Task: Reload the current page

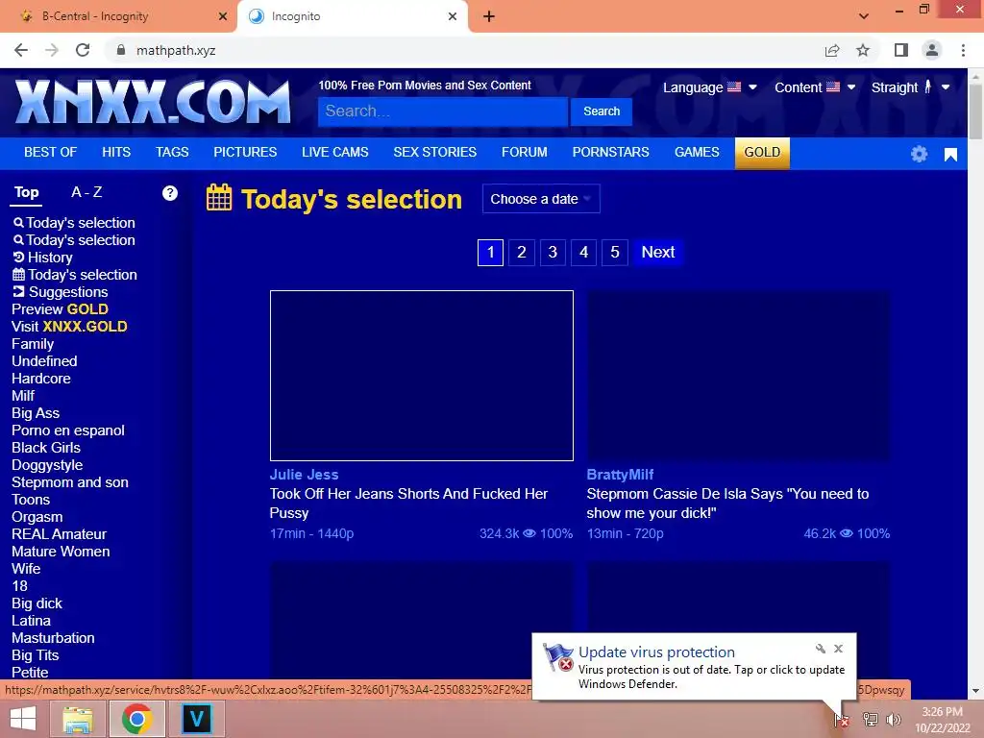Action: tap(83, 50)
